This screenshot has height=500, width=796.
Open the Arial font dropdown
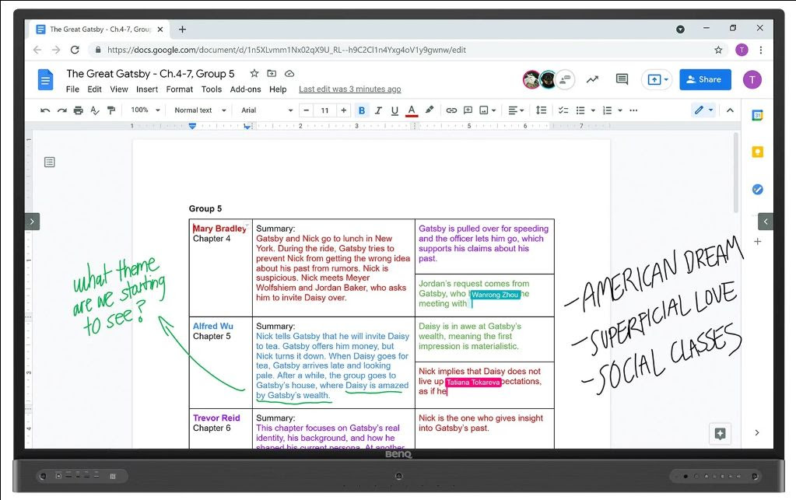tap(267, 110)
